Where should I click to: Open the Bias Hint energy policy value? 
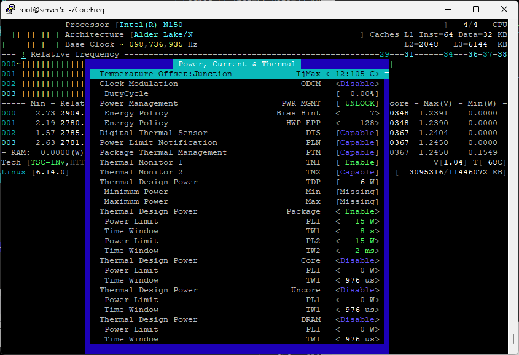(357, 113)
